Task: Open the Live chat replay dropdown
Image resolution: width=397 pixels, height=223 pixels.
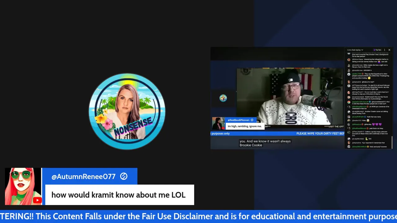Action: click(x=355, y=50)
